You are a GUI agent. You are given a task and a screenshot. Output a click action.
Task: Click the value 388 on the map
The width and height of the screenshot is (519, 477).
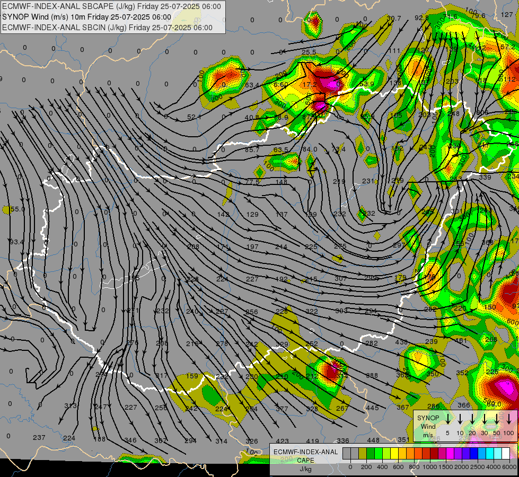372,375
